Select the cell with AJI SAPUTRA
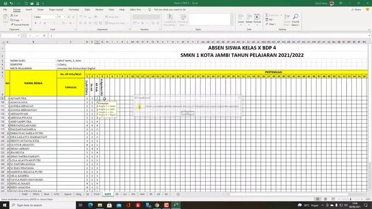 33,98
